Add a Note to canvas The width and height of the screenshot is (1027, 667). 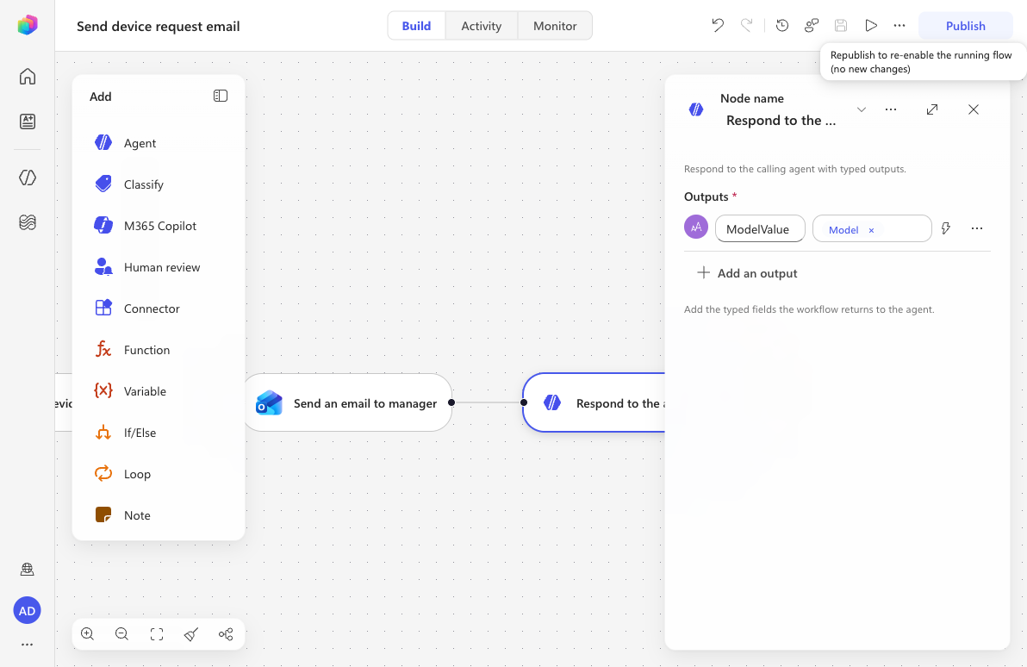159,515
